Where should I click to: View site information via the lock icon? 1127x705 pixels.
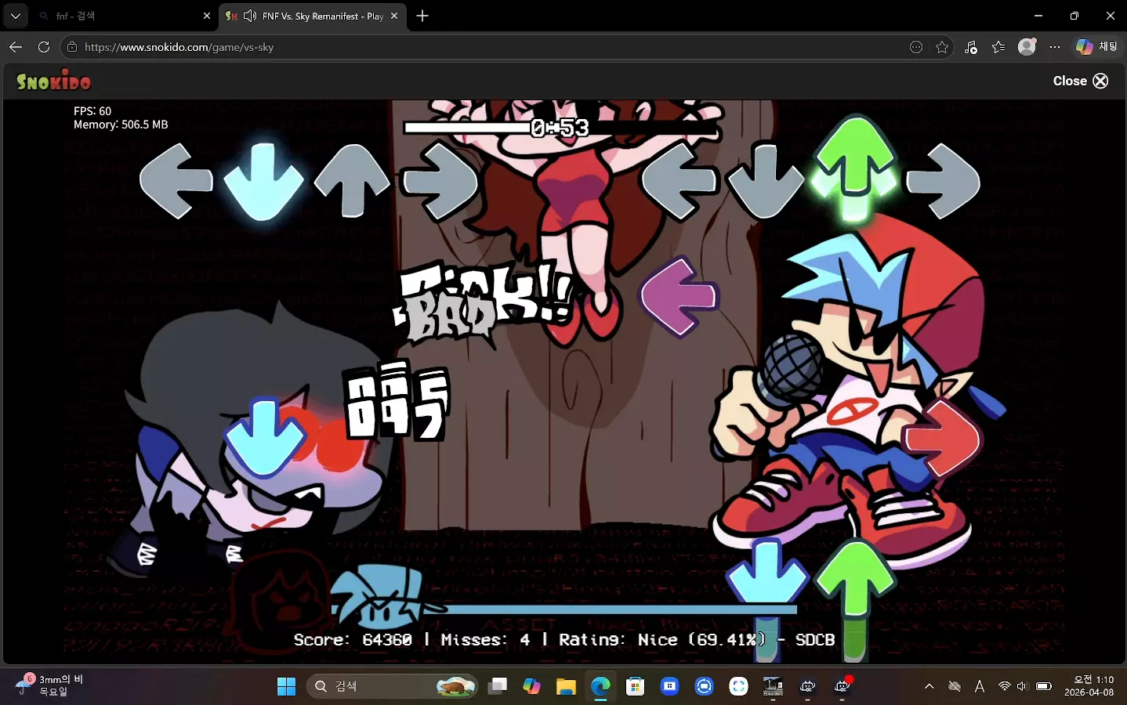[x=72, y=47]
